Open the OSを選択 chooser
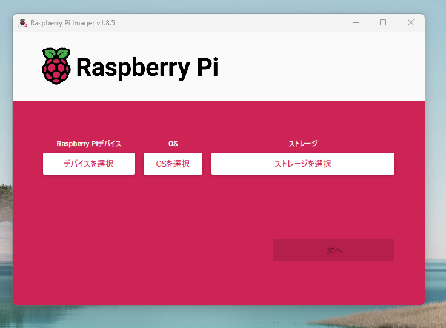The image size is (446, 328). [173, 164]
